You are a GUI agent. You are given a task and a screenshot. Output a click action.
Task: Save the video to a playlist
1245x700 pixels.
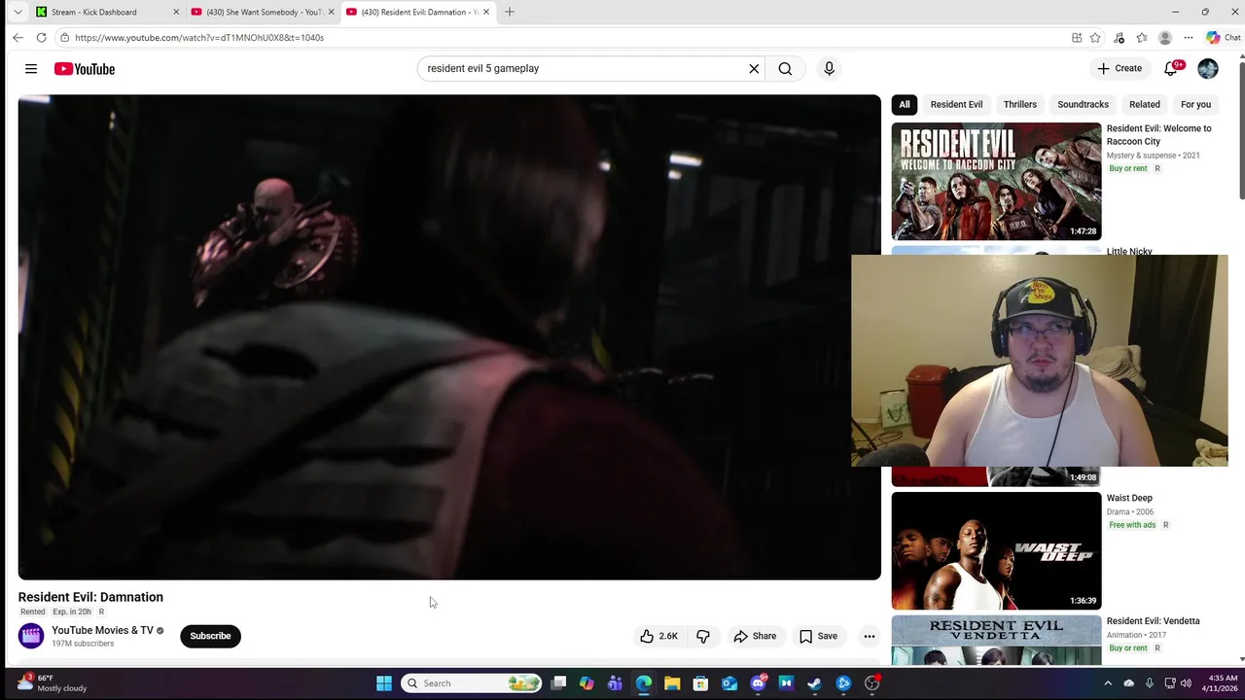coord(818,636)
